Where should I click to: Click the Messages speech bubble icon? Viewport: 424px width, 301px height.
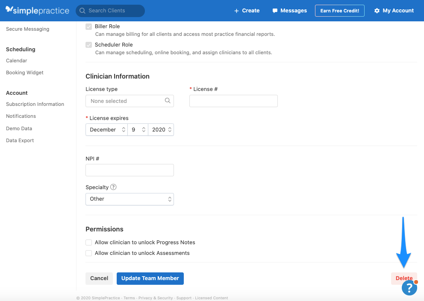tap(274, 11)
